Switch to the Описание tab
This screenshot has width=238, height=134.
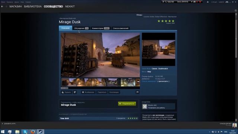pyautogui.click(x=65, y=28)
